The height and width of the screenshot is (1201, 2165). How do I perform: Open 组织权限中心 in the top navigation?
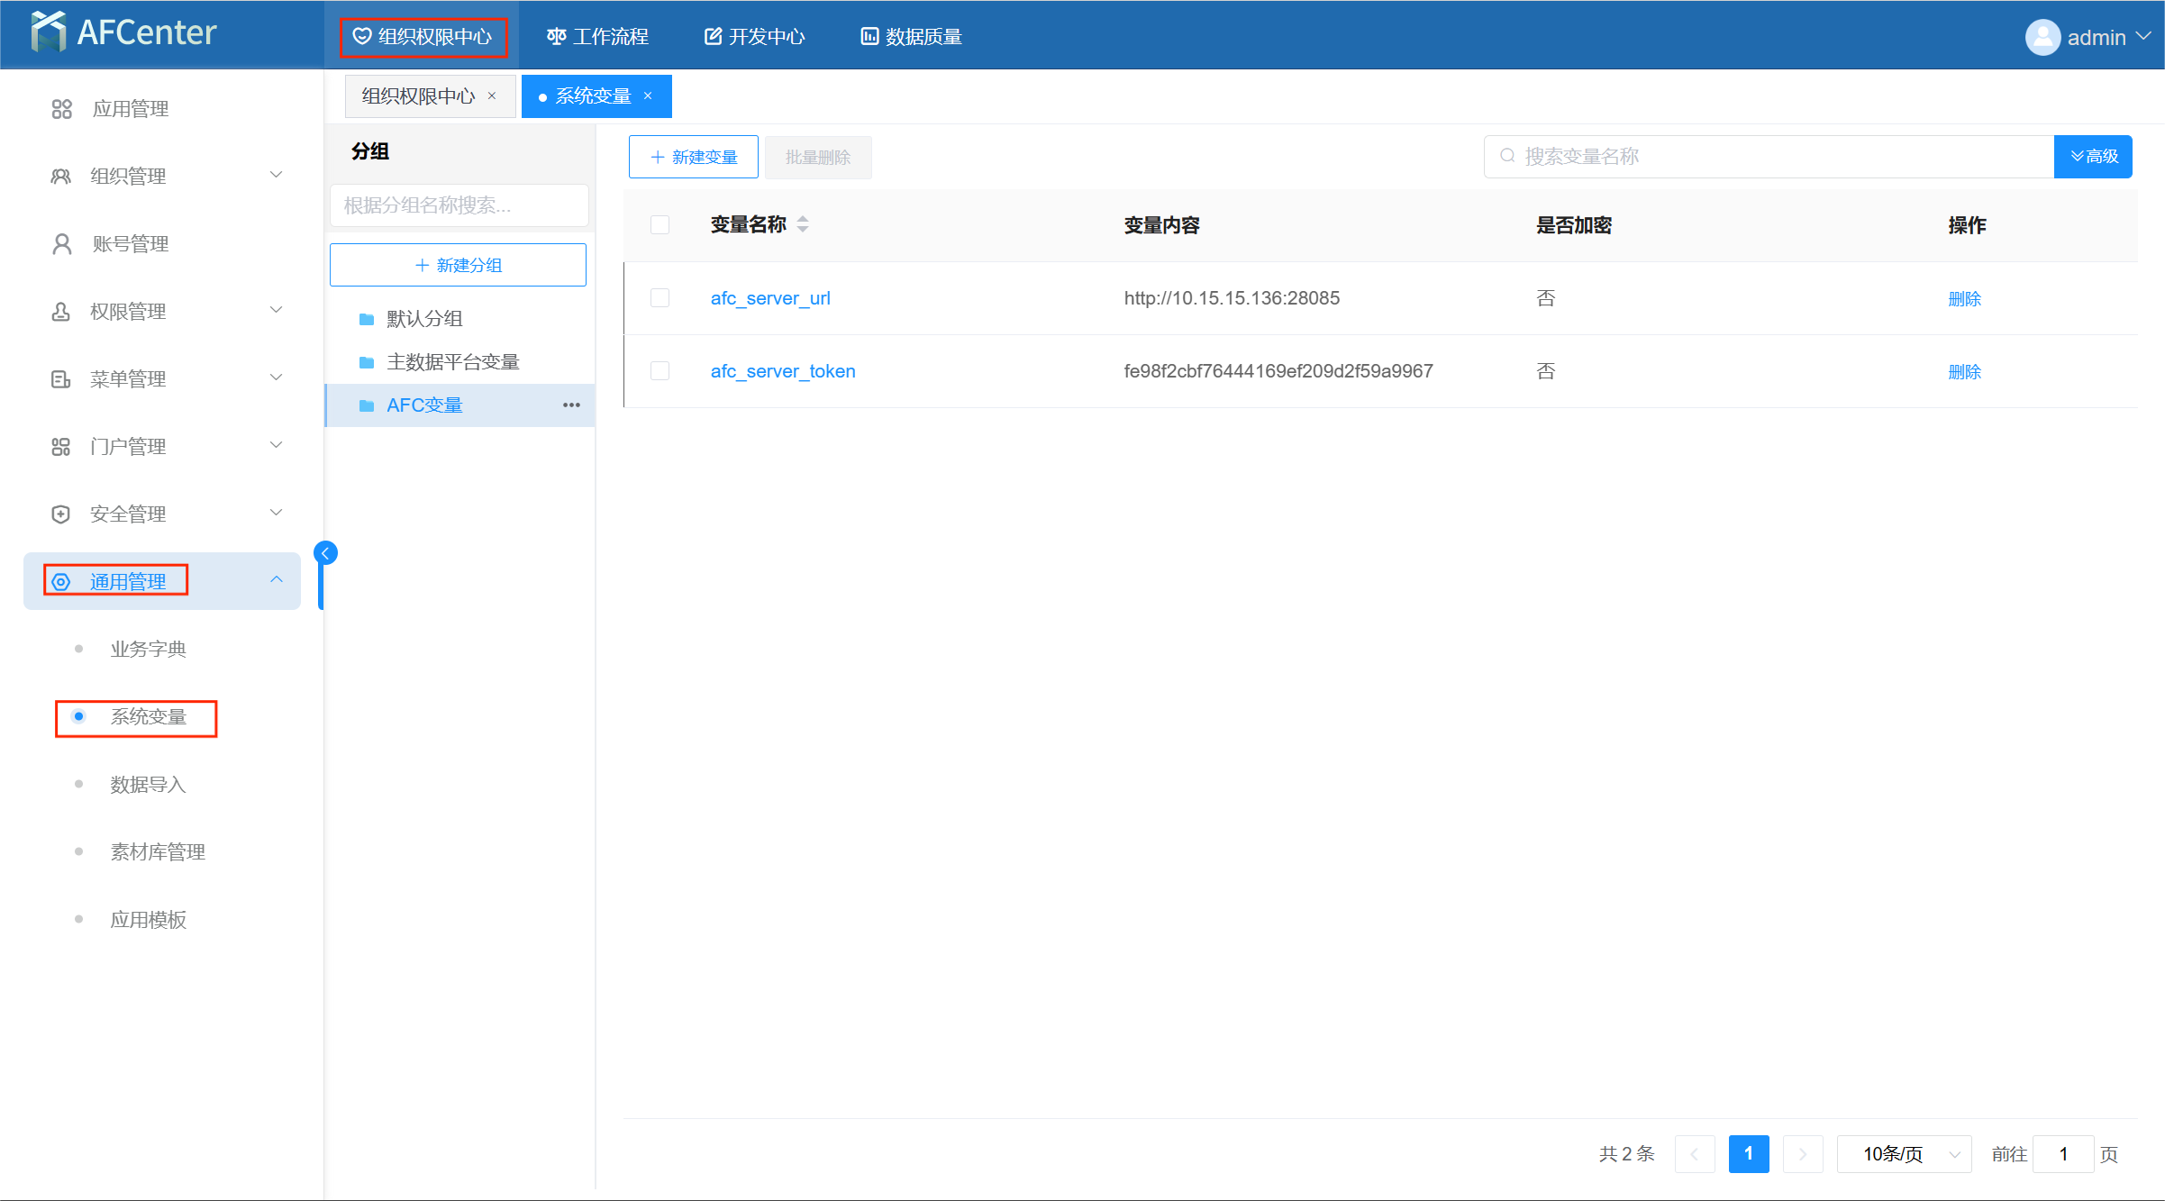click(x=423, y=37)
